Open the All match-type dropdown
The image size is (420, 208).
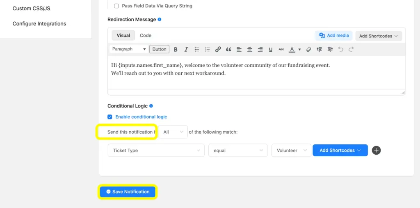[173, 132]
